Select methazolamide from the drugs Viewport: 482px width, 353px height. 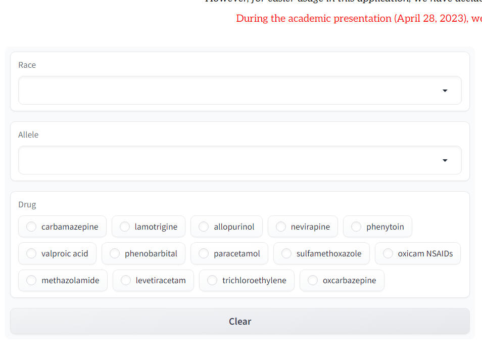(x=31, y=280)
